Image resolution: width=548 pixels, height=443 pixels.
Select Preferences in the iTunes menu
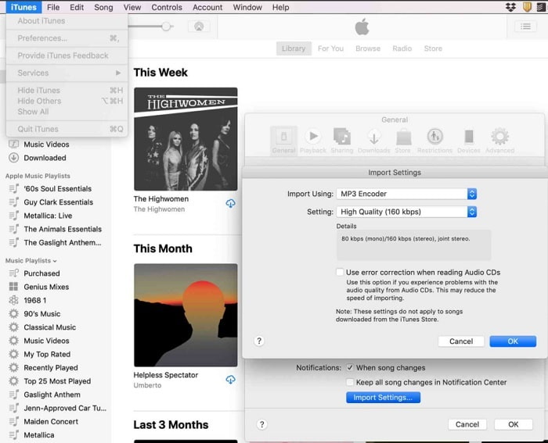click(42, 38)
